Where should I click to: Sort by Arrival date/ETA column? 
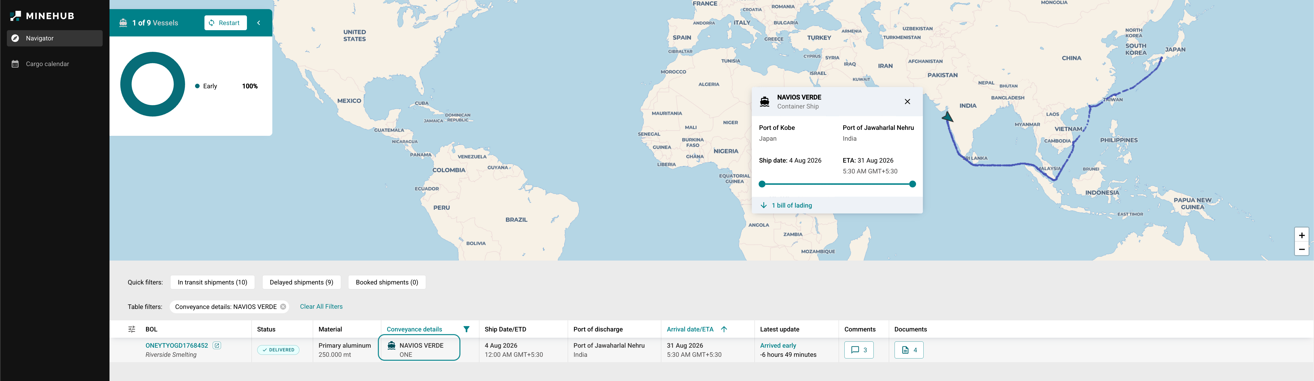click(690, 329)
